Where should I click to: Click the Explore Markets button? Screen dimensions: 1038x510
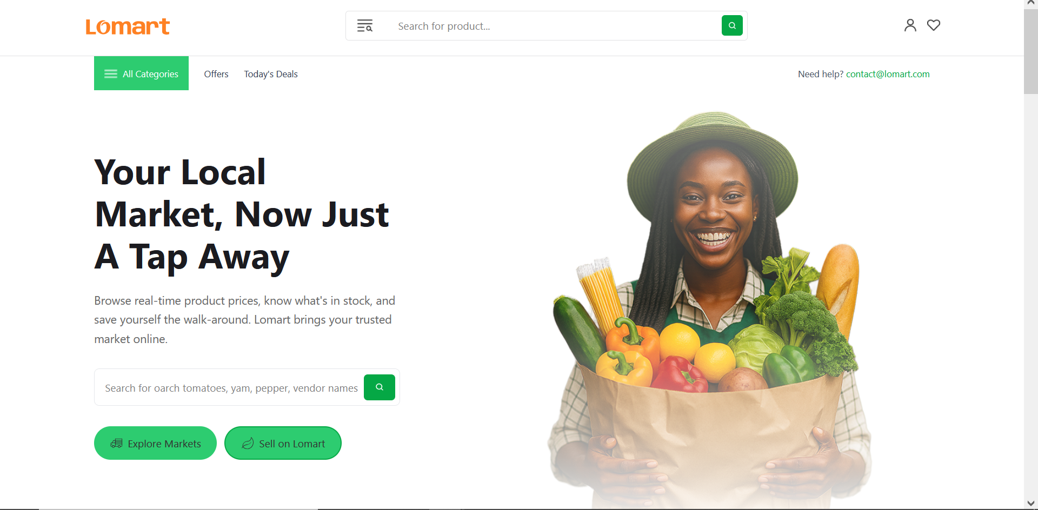coord(155,443)
